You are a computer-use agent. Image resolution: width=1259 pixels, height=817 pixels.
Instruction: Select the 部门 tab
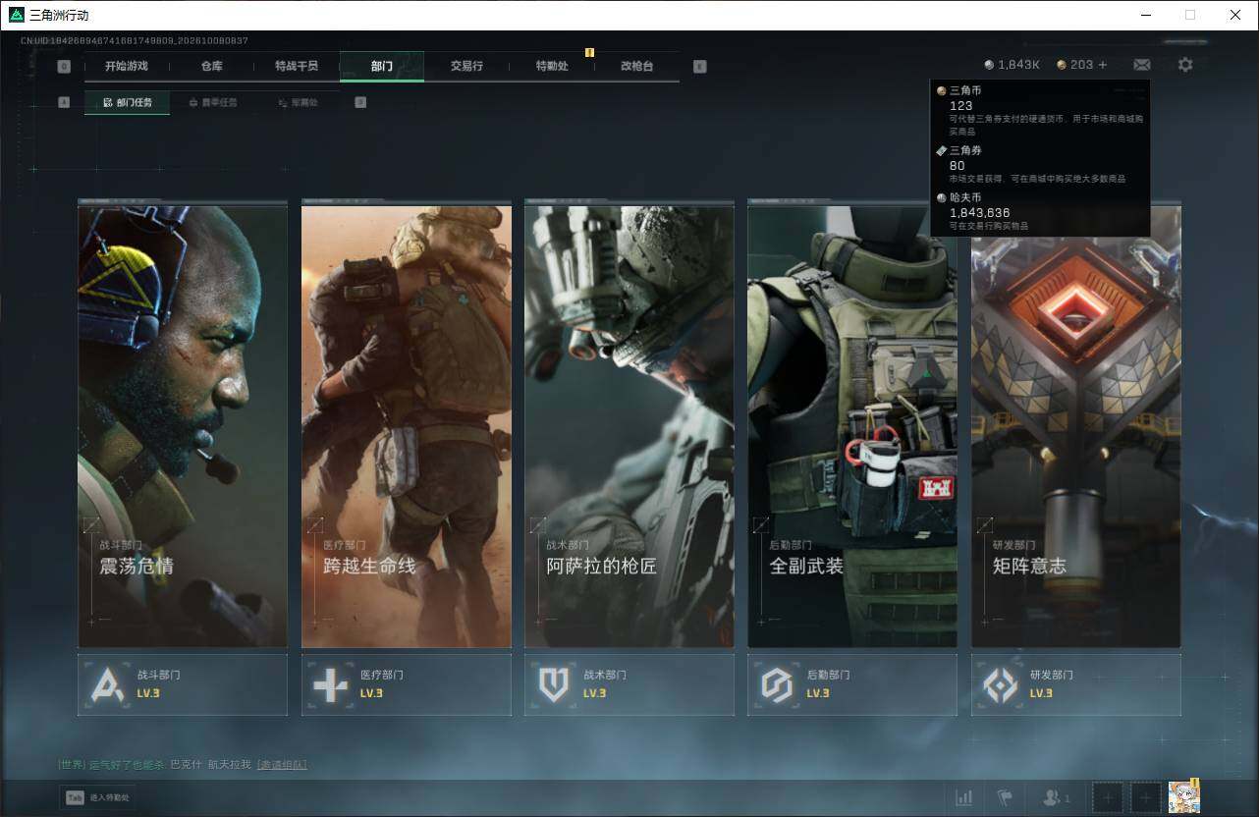[382, 66]
